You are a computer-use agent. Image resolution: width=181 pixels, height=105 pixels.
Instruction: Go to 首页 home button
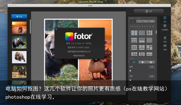pyautogui.click(x=149, y=11)
